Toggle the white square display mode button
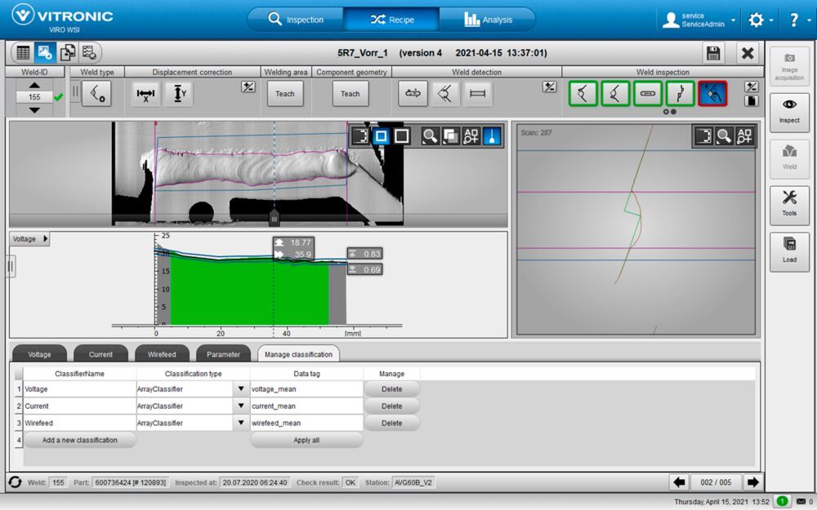Image resolution: width=817 pixels, height=510 pixels. 401,136
